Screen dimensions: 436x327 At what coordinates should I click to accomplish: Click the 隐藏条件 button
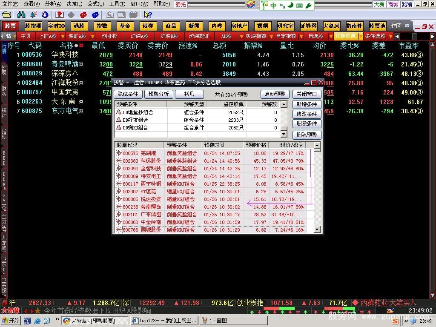point(128,94)
